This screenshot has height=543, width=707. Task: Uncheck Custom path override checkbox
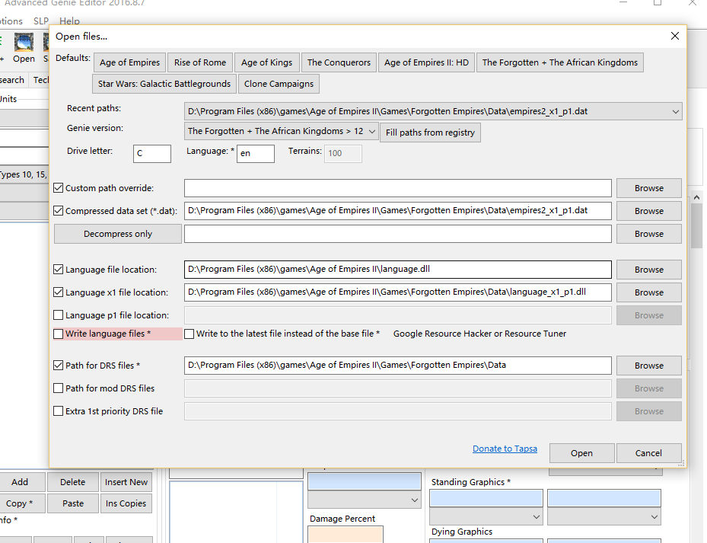pos(59,188)
